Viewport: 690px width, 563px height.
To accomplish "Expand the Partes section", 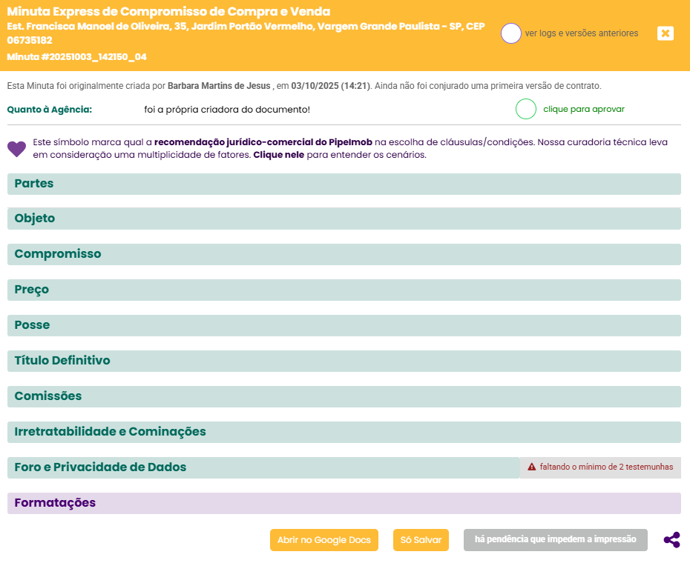I will coord(344,184).
